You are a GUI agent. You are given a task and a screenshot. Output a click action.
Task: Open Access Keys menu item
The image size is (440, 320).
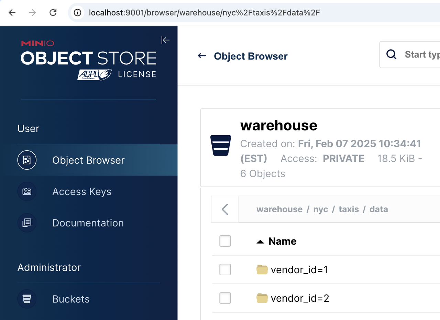(82, 192)
